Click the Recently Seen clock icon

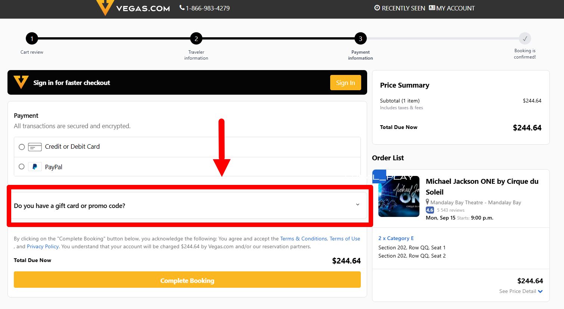(x=377, y=8)
